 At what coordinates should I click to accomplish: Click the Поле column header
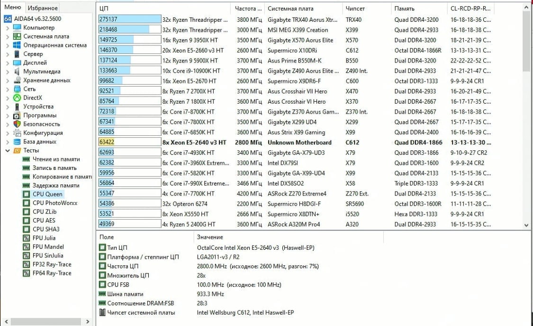pyautogui.click(x=145, y=237)
